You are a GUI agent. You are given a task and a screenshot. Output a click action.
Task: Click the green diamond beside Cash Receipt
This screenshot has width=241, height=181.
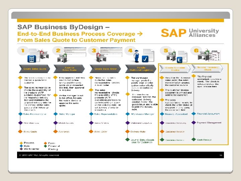pyautogui.click(x=194, y=139)
